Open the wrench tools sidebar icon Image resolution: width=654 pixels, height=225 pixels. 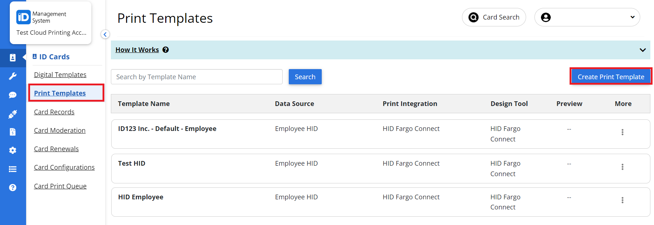(13, 76)
